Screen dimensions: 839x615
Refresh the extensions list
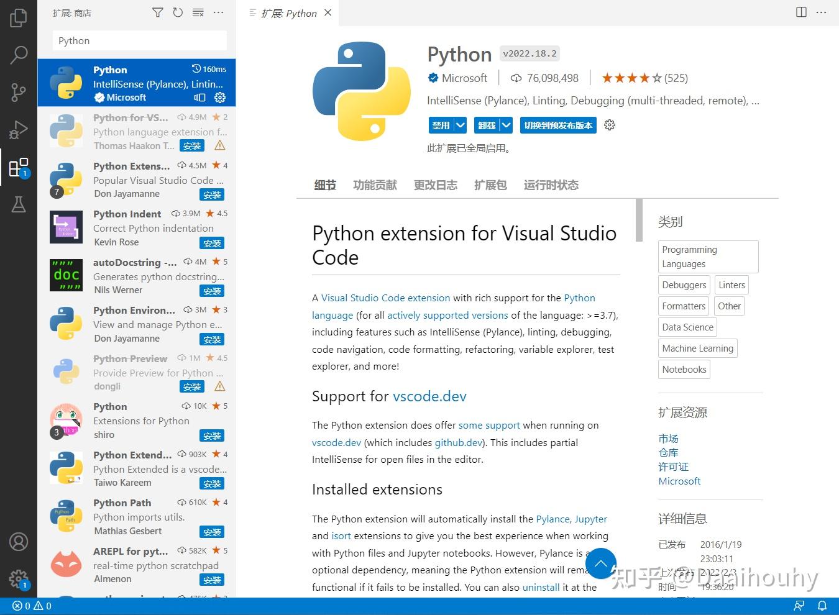coord(178,12)
